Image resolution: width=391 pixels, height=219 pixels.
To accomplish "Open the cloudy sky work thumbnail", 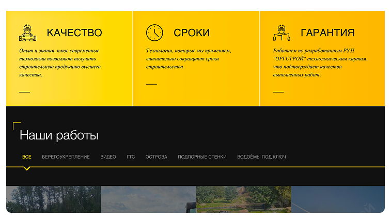I will click(x=148, y=199).
